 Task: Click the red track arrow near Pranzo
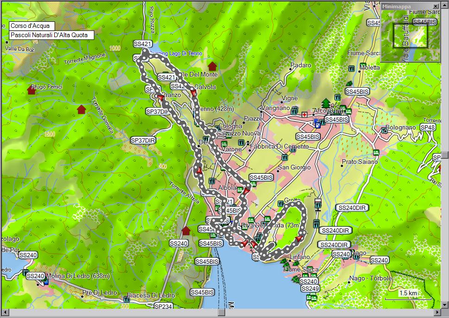point(161,98)
